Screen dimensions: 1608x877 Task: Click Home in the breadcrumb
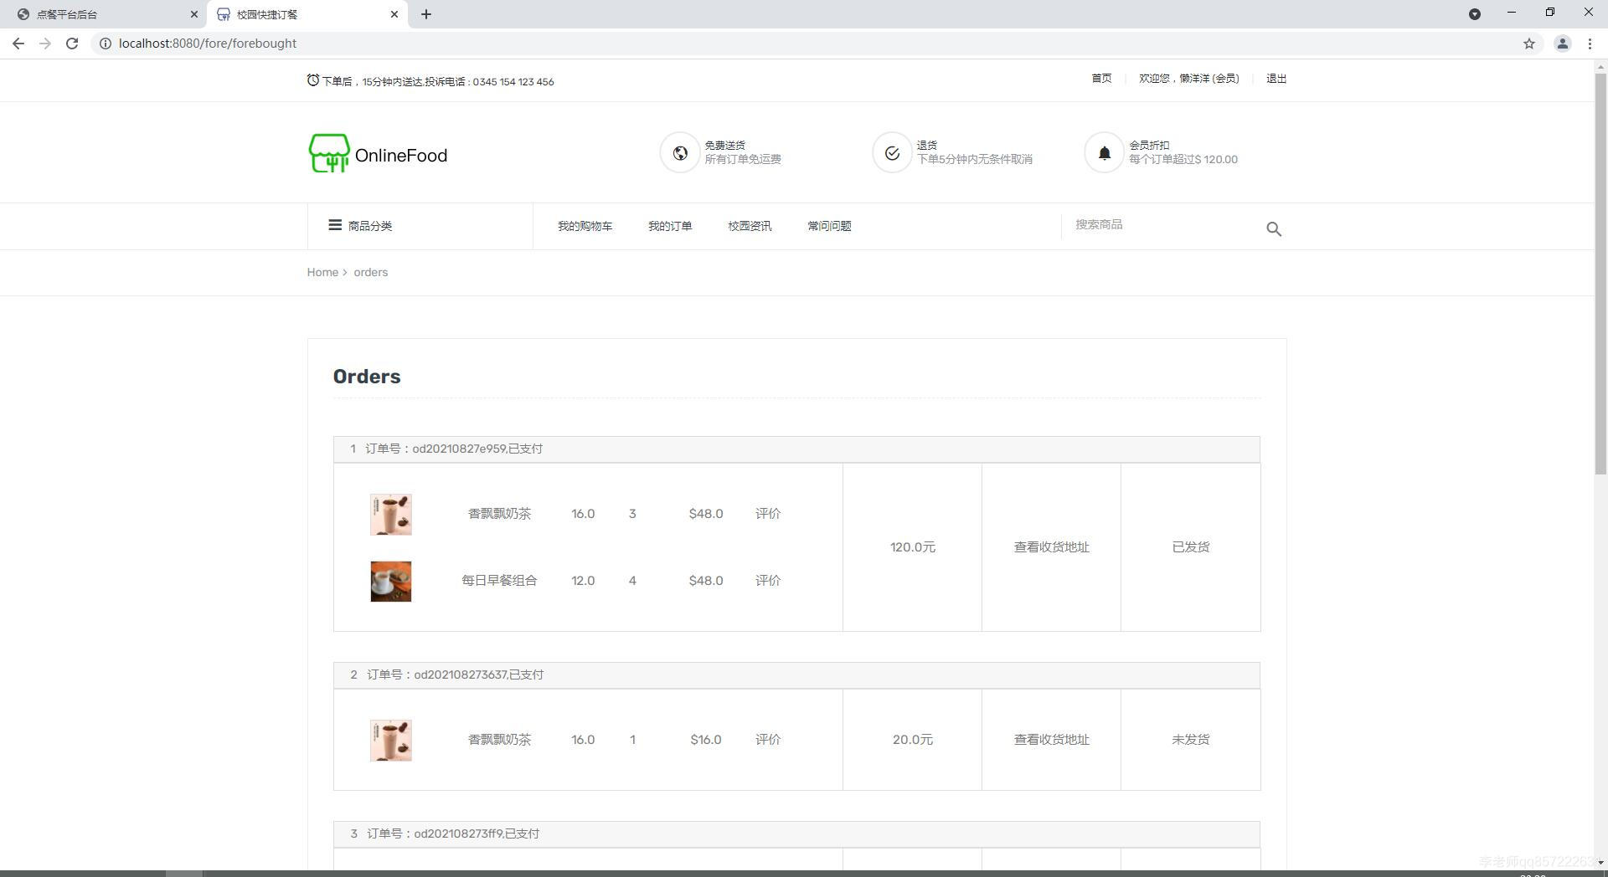(322, 273)
